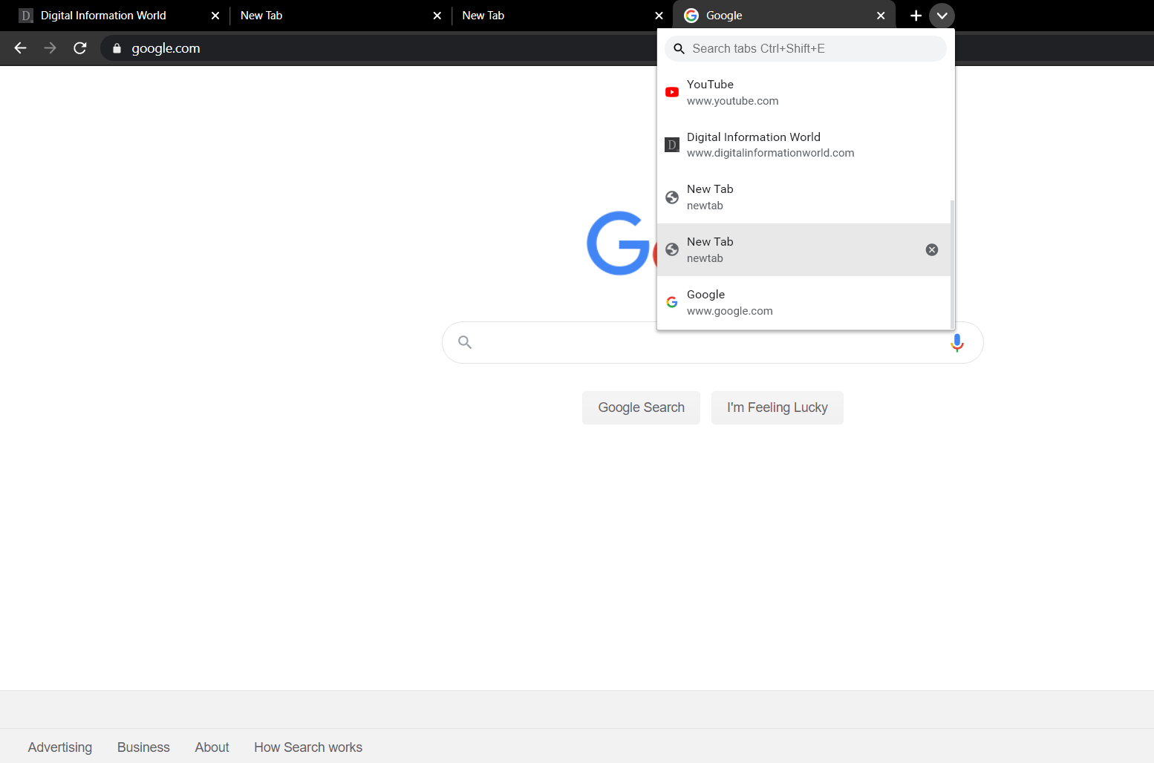Viewport: 1154px width, 763px height.
Task: Open the How Search works link
Action: 308,747
